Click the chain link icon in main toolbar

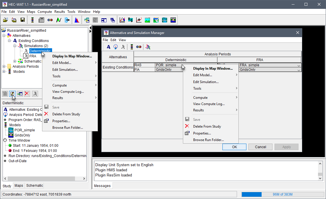(x=50, y=20)
